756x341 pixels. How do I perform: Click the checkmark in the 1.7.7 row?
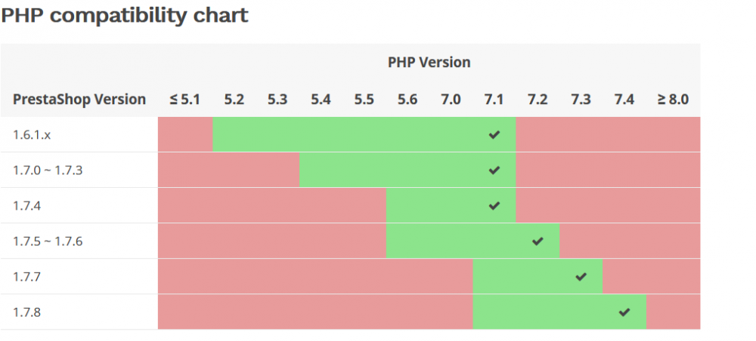581,277
